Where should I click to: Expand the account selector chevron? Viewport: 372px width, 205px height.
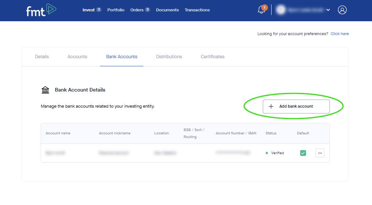point(328,10)
